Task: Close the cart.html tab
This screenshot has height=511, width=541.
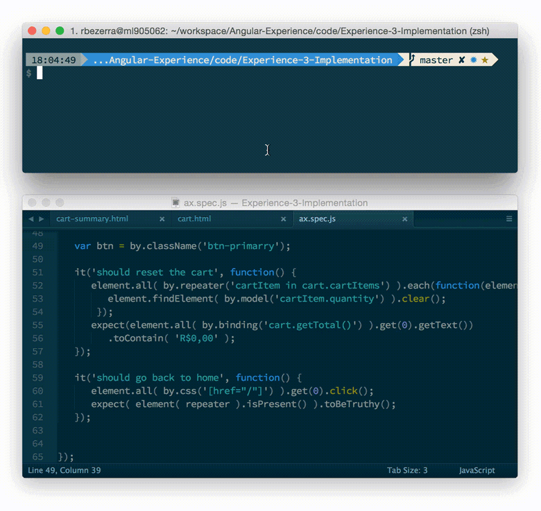Action: 283,219
